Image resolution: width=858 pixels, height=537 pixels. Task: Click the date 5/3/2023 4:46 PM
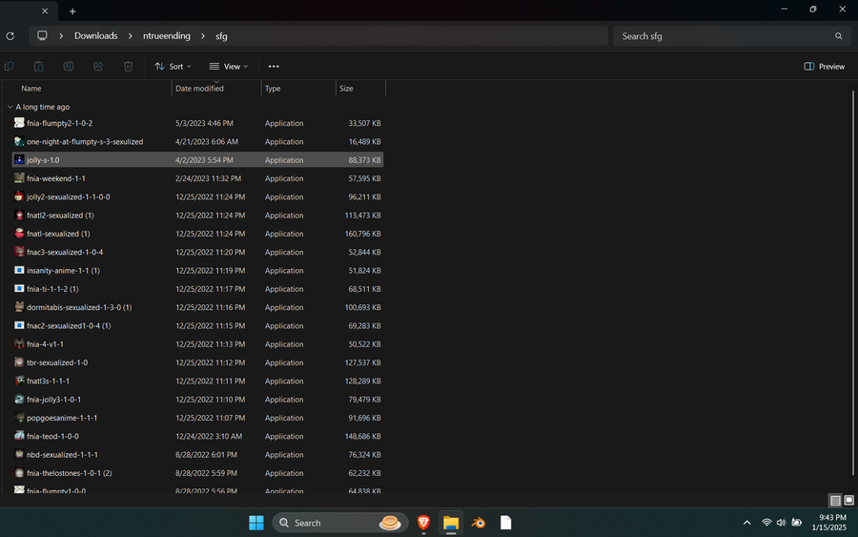click(204, 123)
